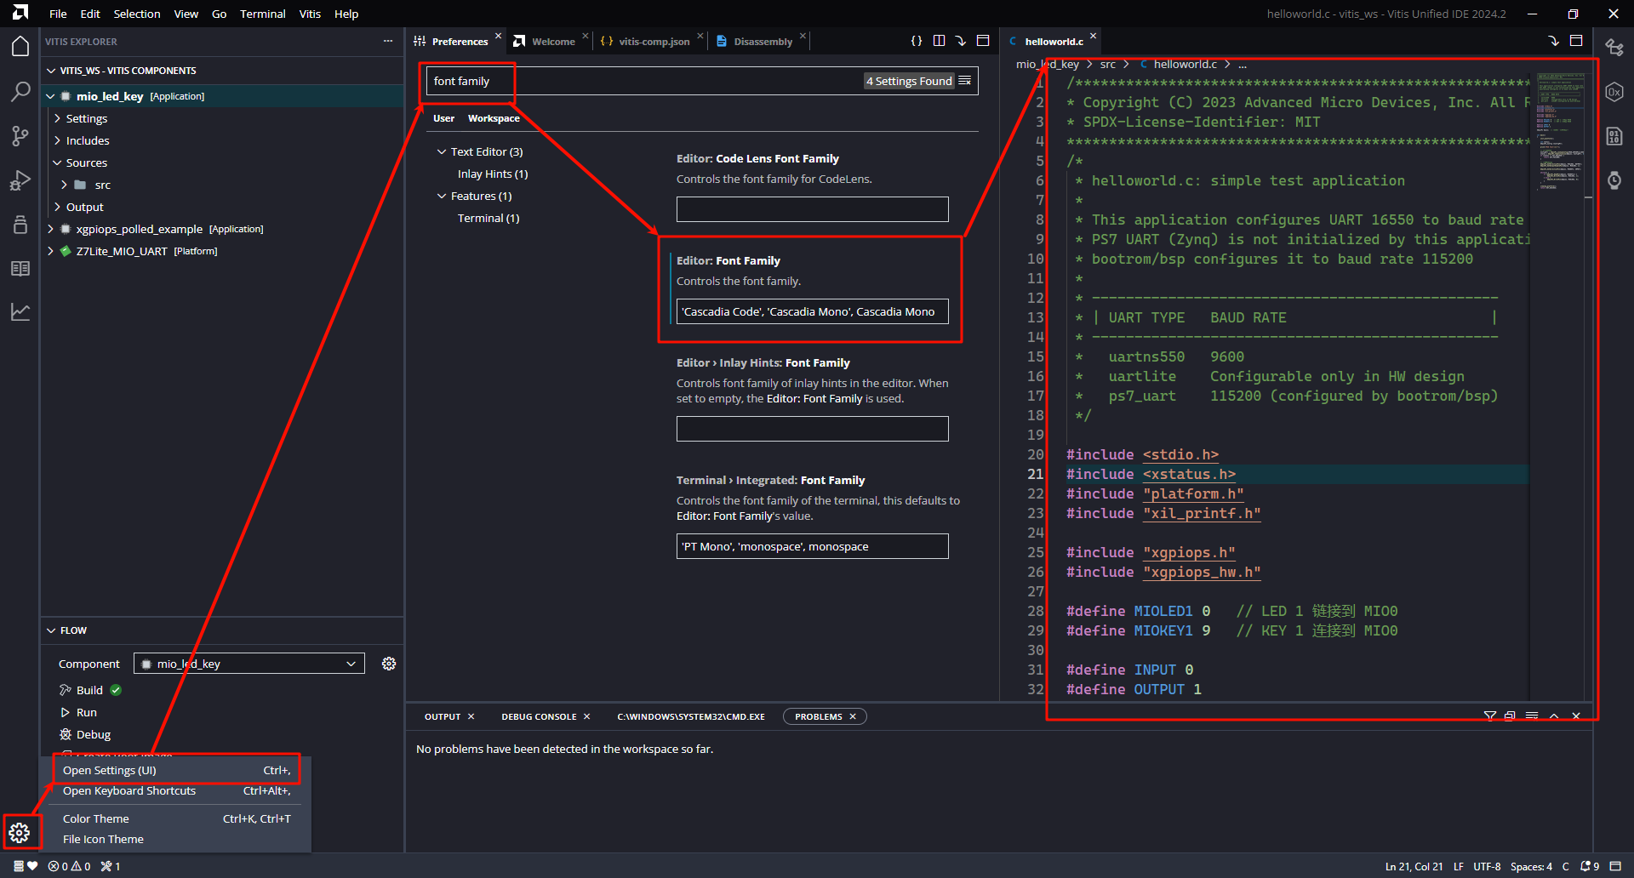Expand the Z7Lite_MIO_UART platform

[50, 251]
